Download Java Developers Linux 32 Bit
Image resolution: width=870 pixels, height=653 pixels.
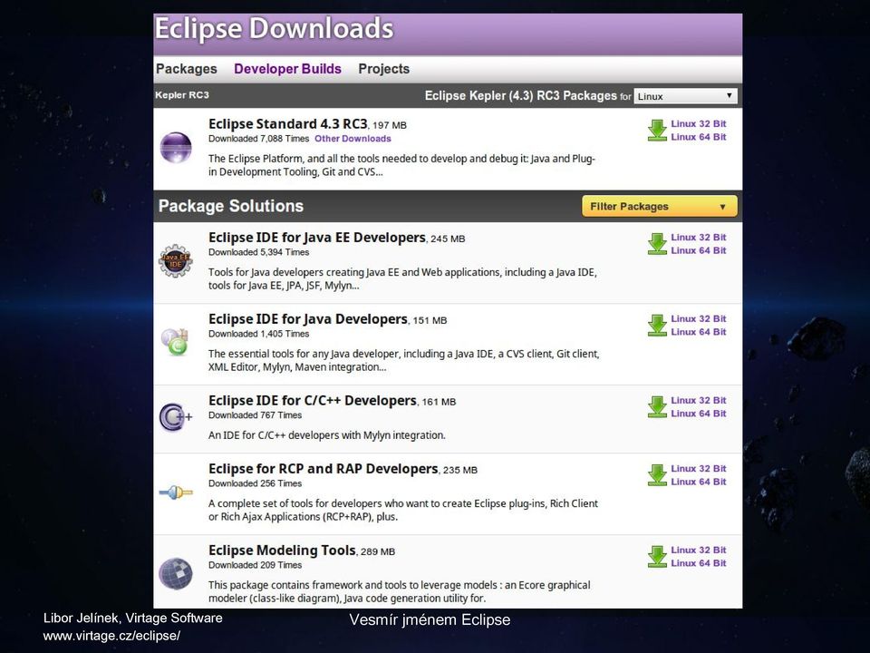[x=699, y=318]
